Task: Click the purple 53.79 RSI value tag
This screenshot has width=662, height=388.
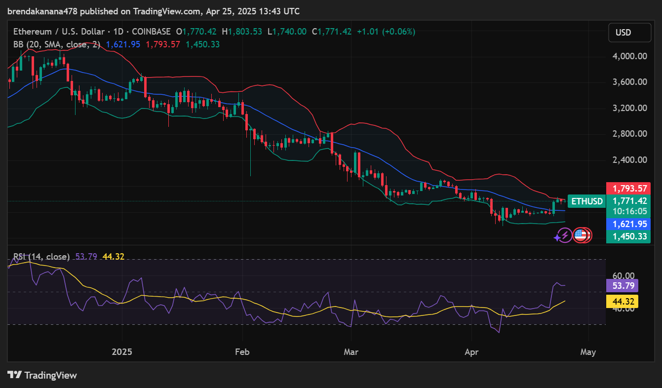Action: tap(622, 285)
